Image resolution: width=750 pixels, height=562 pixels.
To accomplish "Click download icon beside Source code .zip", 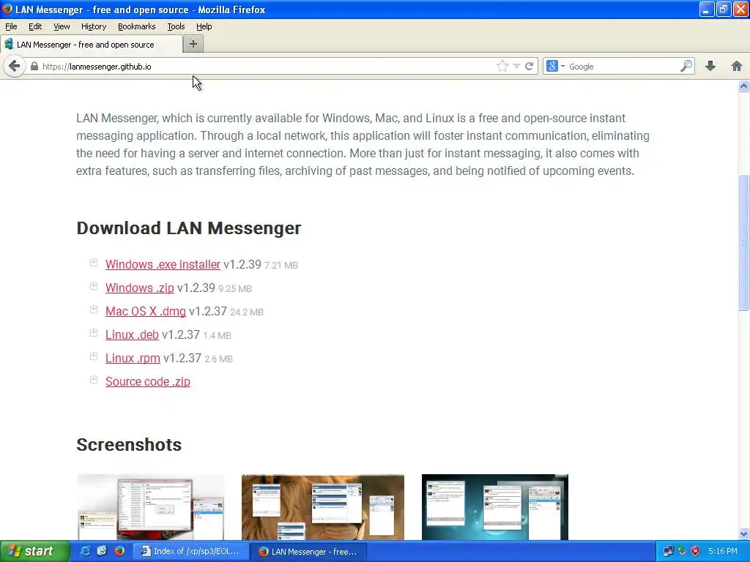I will [94, 380].
